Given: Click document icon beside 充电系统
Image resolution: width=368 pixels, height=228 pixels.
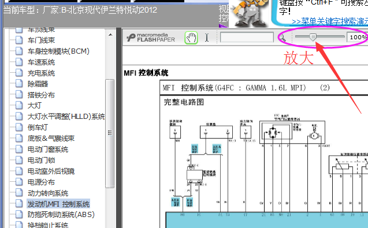Looking at the screenshot, I should (19, 73).
